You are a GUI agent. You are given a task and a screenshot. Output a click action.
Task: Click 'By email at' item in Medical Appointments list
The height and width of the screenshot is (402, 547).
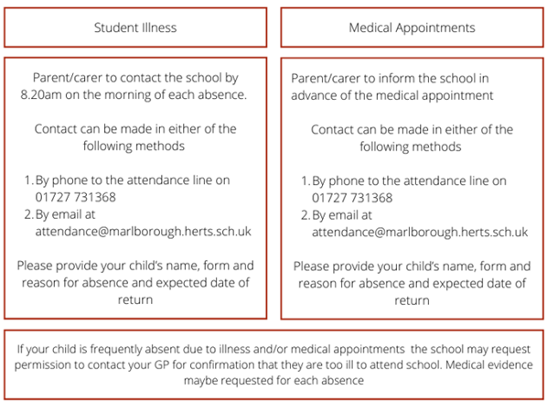pyautogui.click(x=341, y=215)
